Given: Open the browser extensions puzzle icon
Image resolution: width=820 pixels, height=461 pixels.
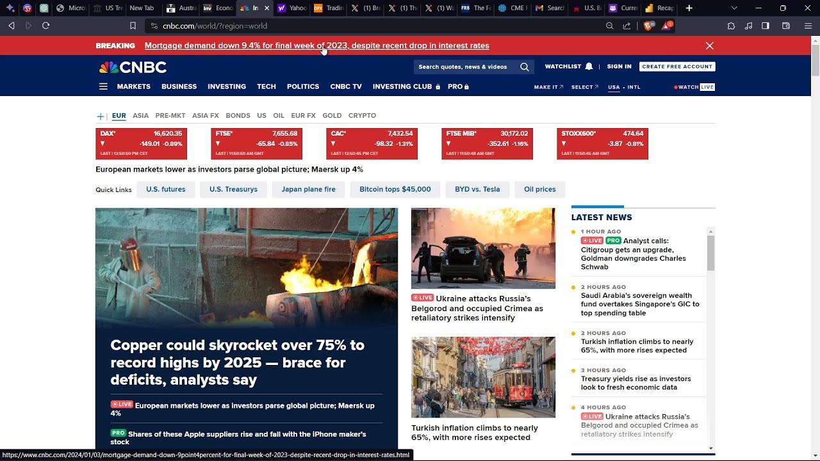Looking at the screenshot, I should [x=731, y=26].
